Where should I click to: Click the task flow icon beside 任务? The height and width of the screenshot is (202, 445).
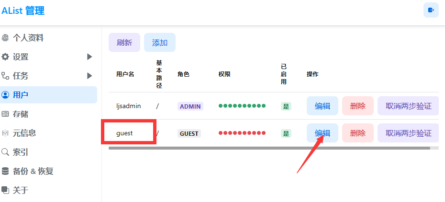point(5,76)
